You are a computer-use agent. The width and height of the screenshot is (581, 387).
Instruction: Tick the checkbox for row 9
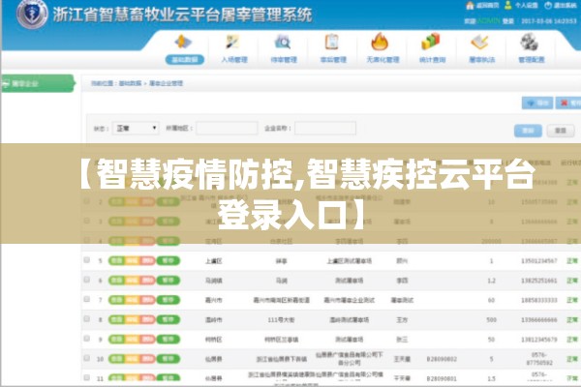pos(87,339)
